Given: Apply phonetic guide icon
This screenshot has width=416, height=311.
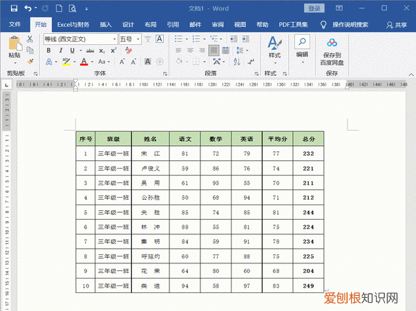Looking at the screenshot, I should tap(148, 39).
